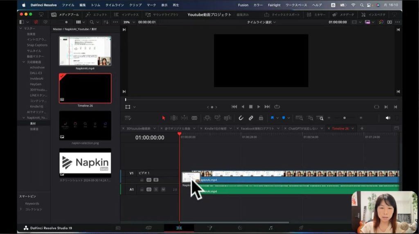The image size is (419, 234).
Task: Open the タイムライン選択 dropdown above viewer
Action: click(261, 22)
